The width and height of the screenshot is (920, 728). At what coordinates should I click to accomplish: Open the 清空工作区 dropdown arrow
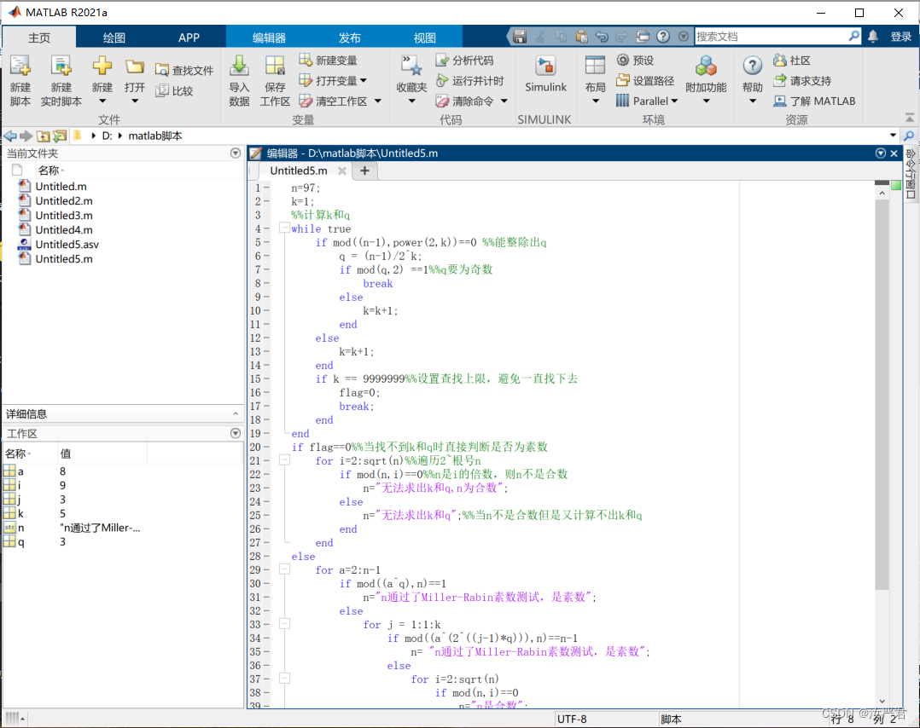coord(377,101)
